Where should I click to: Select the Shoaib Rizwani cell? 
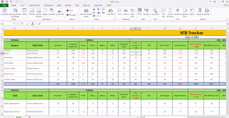click(x=38, y=68)
